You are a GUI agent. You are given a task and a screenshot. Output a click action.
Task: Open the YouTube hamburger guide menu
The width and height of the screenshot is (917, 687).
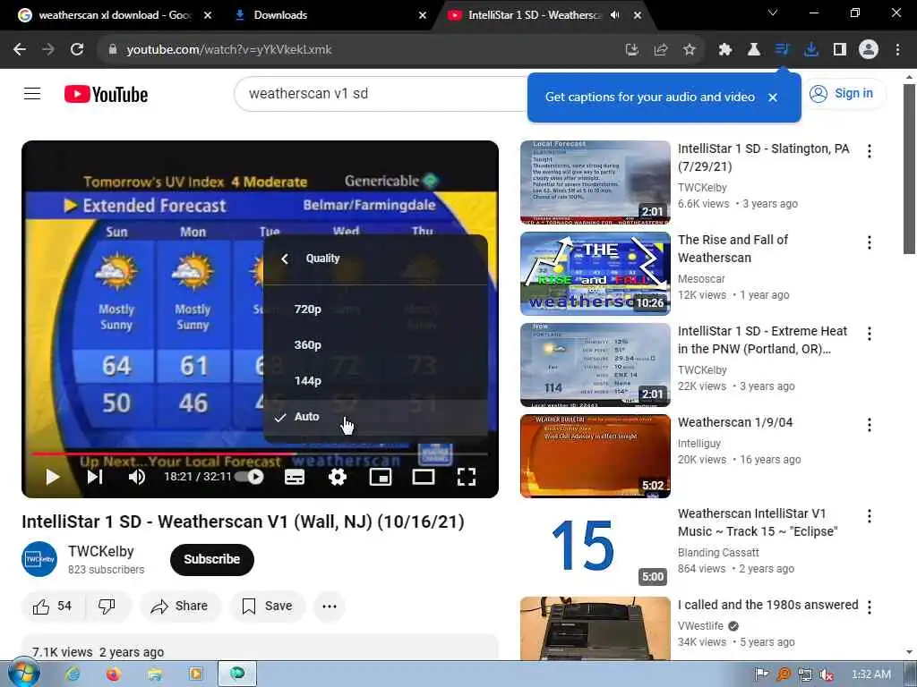pos(32,93)
